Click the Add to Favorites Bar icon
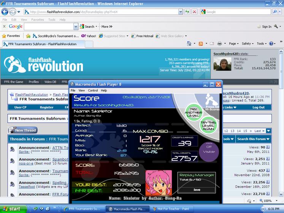 [x=28, y=36]
